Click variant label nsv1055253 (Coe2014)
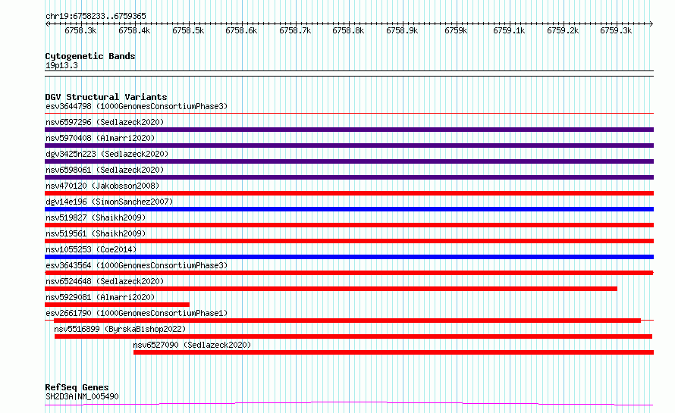This screenshot has width=675, height=413. pyautogui.click(x=91, y=249)
